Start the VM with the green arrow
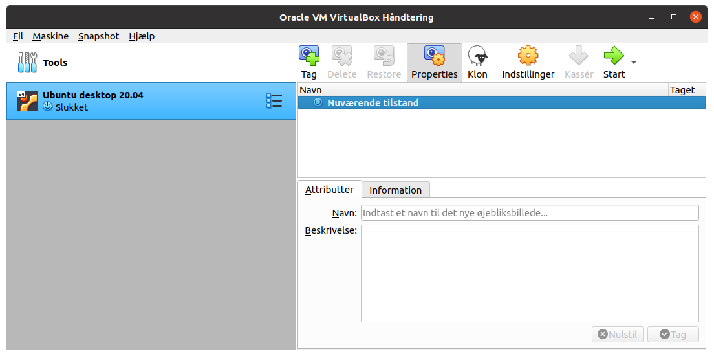Image resolution: width=714 pixels, height=356 pixels. click(614, 56)
